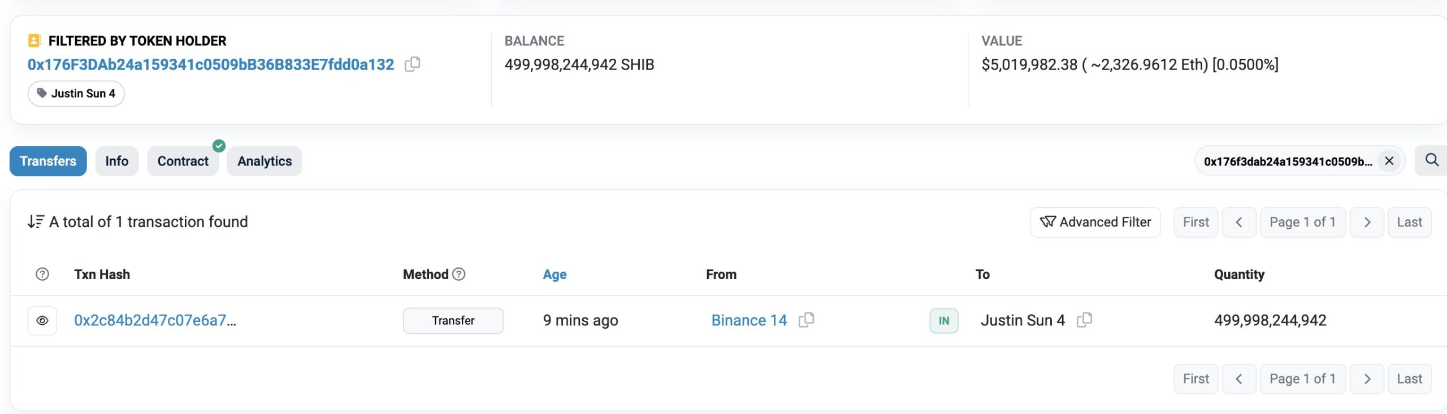Click the Justin Sun 4 name tag
Screen dimensions: 1447x414
pos(76,94)
